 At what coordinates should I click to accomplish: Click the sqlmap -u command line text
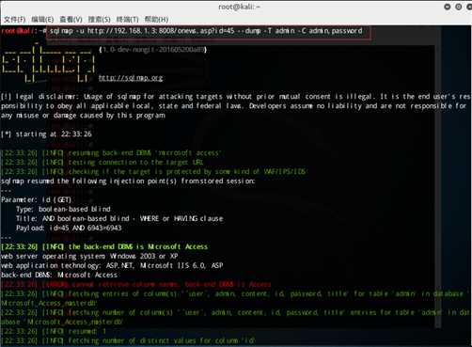coord(206,31)
